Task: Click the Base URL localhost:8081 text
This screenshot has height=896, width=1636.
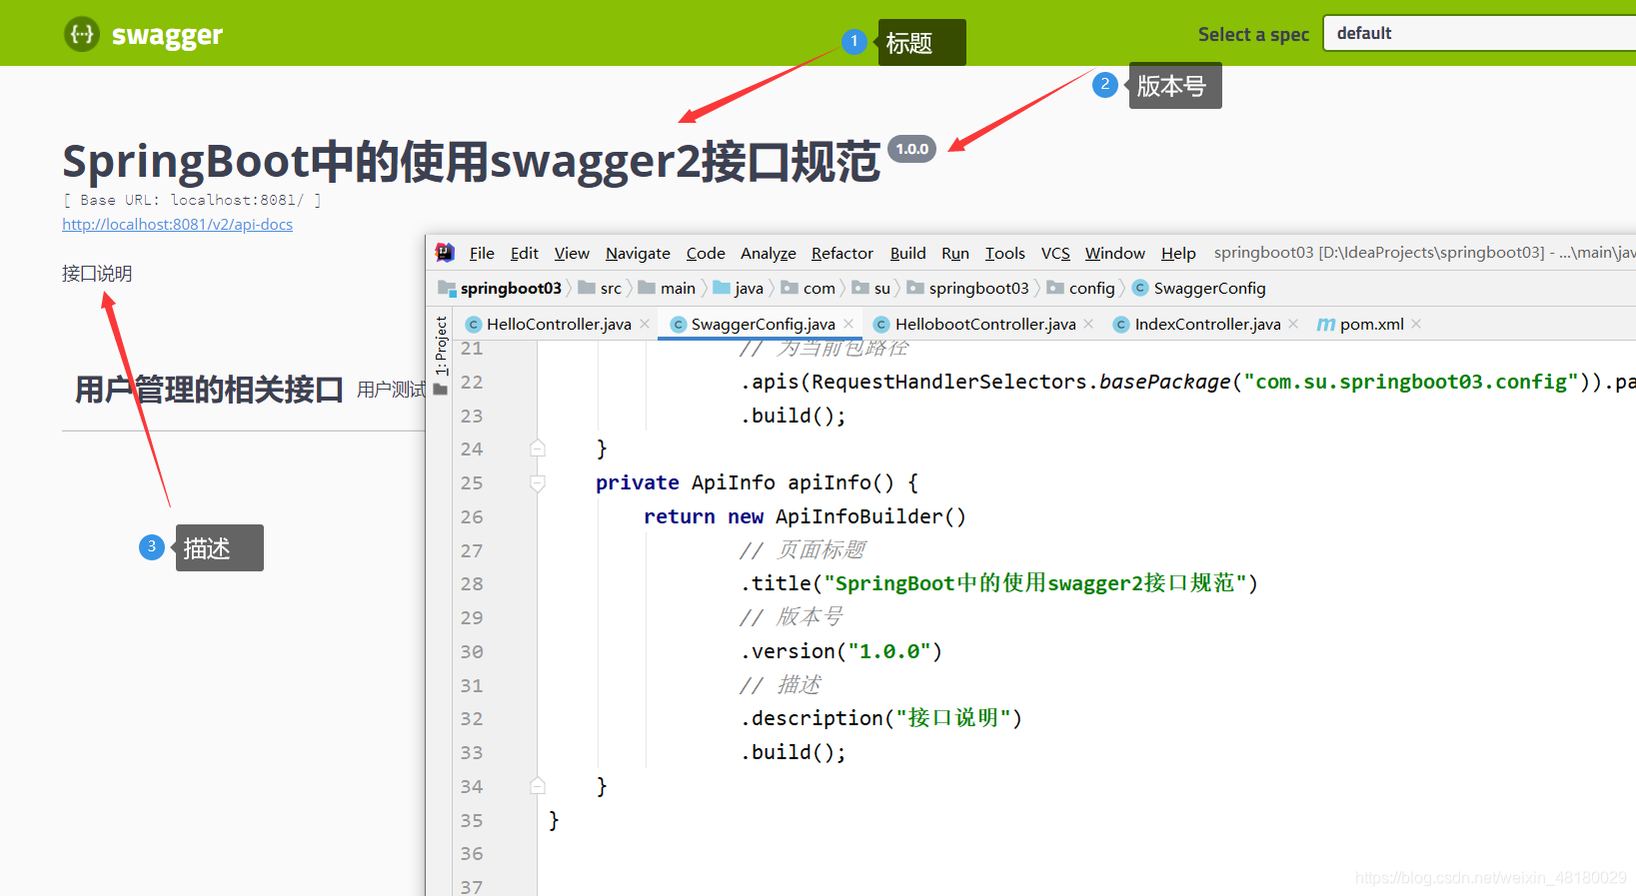Action: click(x=192, y=200)
